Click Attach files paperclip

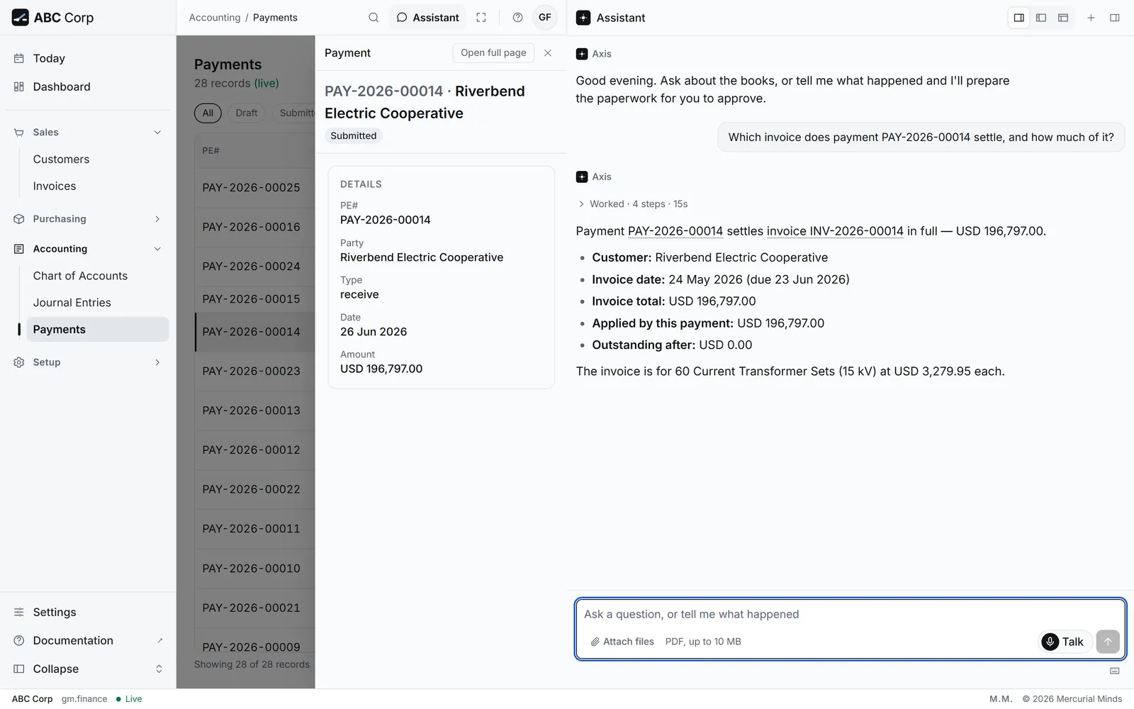click(x=622, y=642)
